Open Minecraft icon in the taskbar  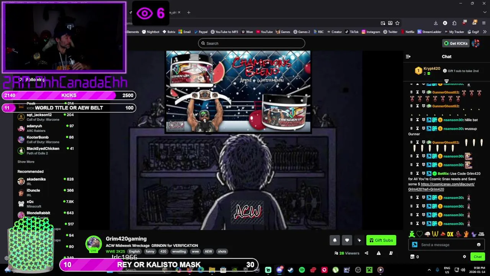click(x=369, y=270)
